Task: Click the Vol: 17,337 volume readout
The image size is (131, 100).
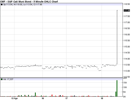Action: coord(8,79)
